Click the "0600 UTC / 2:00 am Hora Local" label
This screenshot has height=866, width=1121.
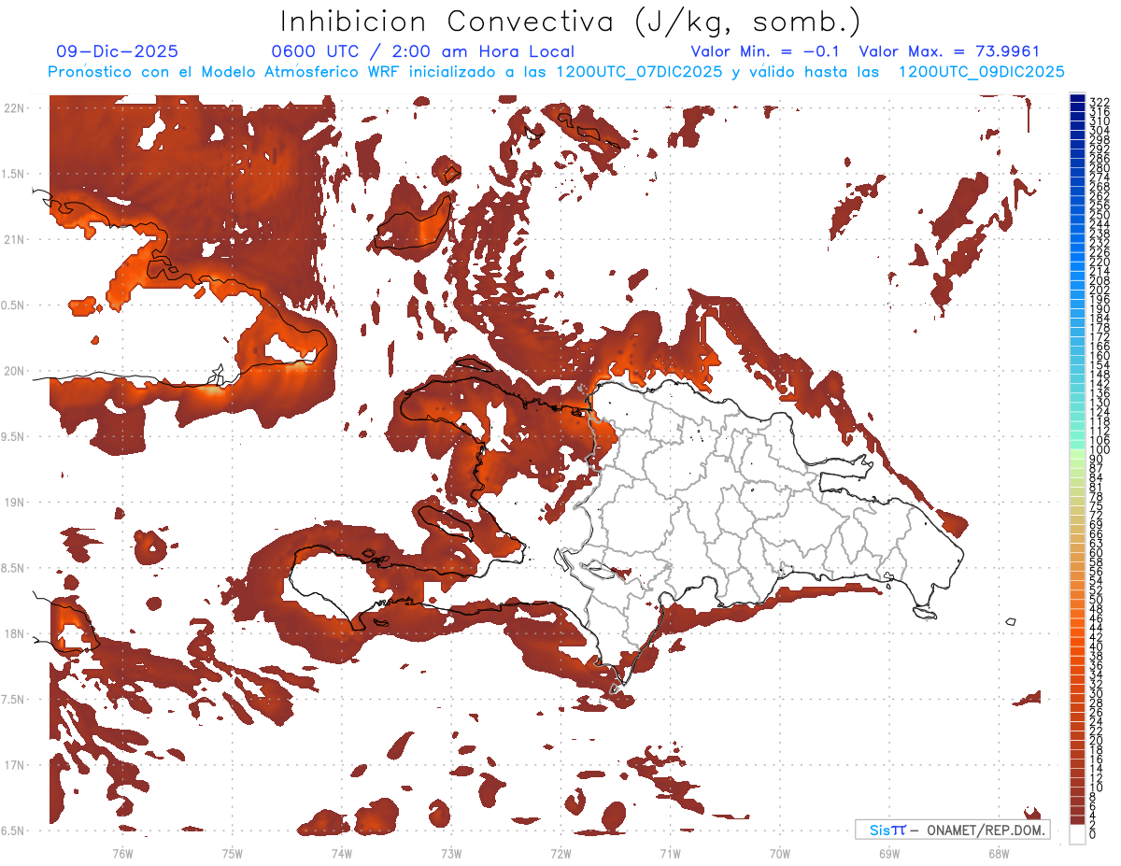coord(422,51)
